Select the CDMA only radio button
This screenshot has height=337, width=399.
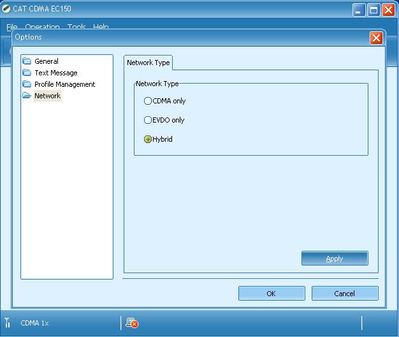point(148,101)
